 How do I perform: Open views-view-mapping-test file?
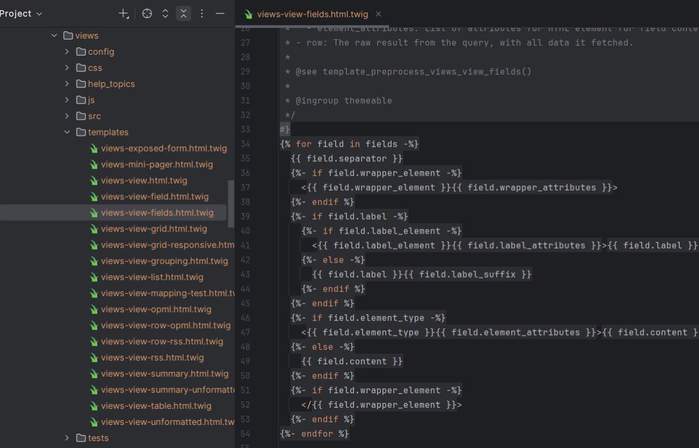[167, 293]
